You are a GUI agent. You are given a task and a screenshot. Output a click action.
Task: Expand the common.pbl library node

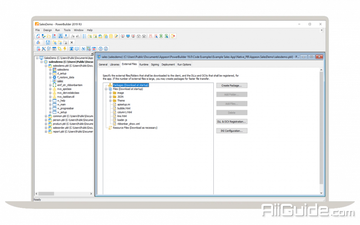(x=46, y=116)
